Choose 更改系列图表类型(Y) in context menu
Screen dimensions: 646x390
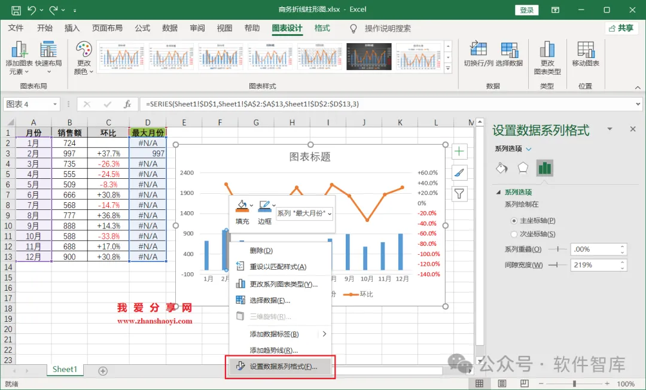coord(280,284)
